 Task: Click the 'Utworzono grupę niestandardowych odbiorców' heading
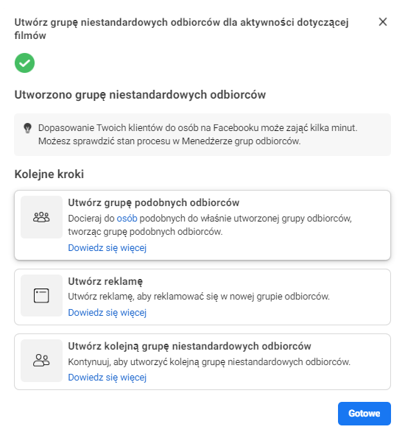click(x=140, y=95)
